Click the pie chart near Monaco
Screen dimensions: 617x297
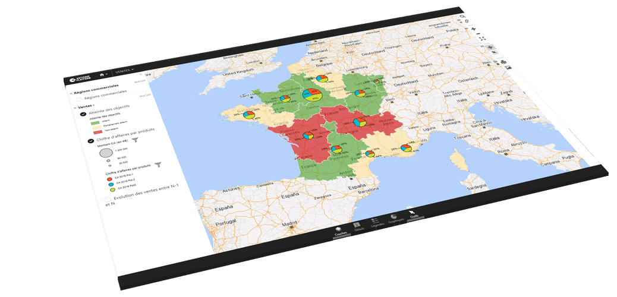pyautogui.click(x=406, y=148)
